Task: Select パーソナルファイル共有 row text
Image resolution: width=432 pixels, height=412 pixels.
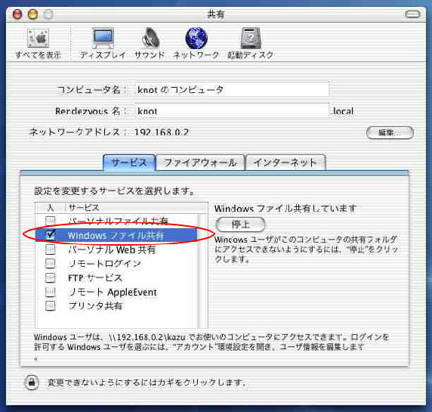Action: point(118,221)
